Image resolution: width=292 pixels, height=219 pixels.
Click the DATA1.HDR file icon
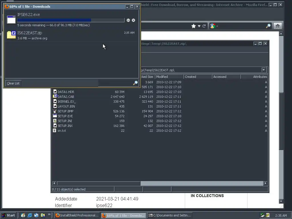[x=55, y=92]
